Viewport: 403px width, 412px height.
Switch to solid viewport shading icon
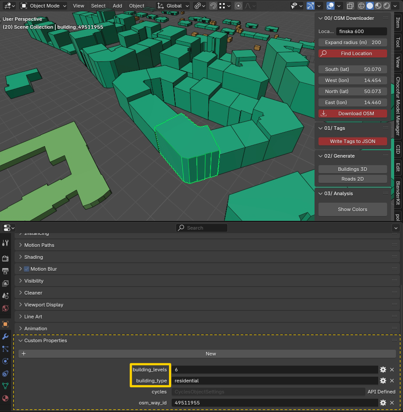pos(370,6)
